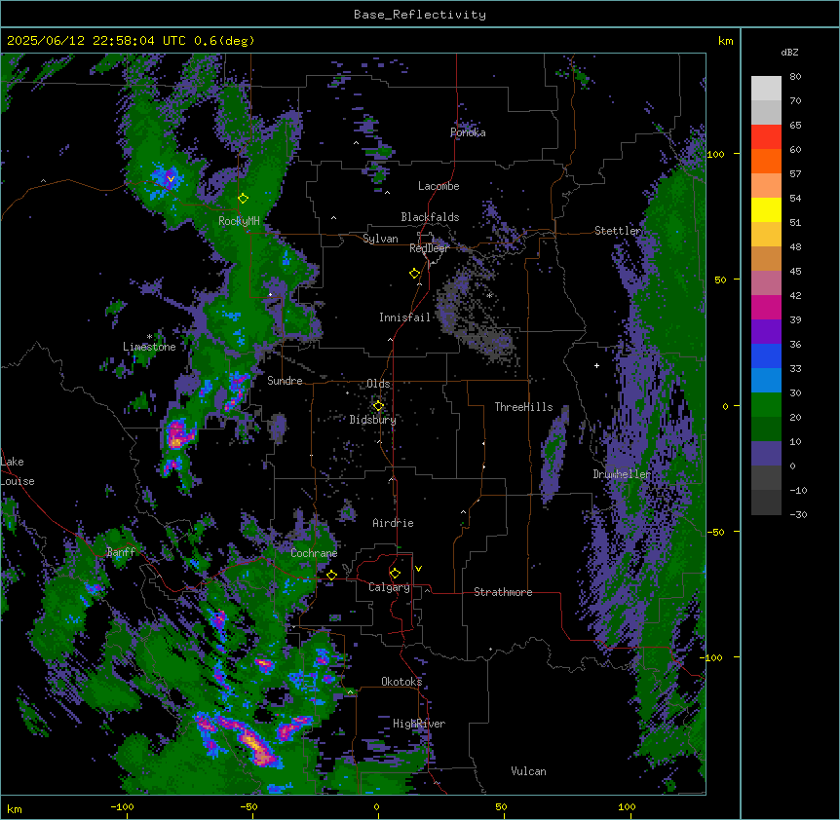Select the Cochrane town label
Screen dimensions: 840x820
pos(314,553)
